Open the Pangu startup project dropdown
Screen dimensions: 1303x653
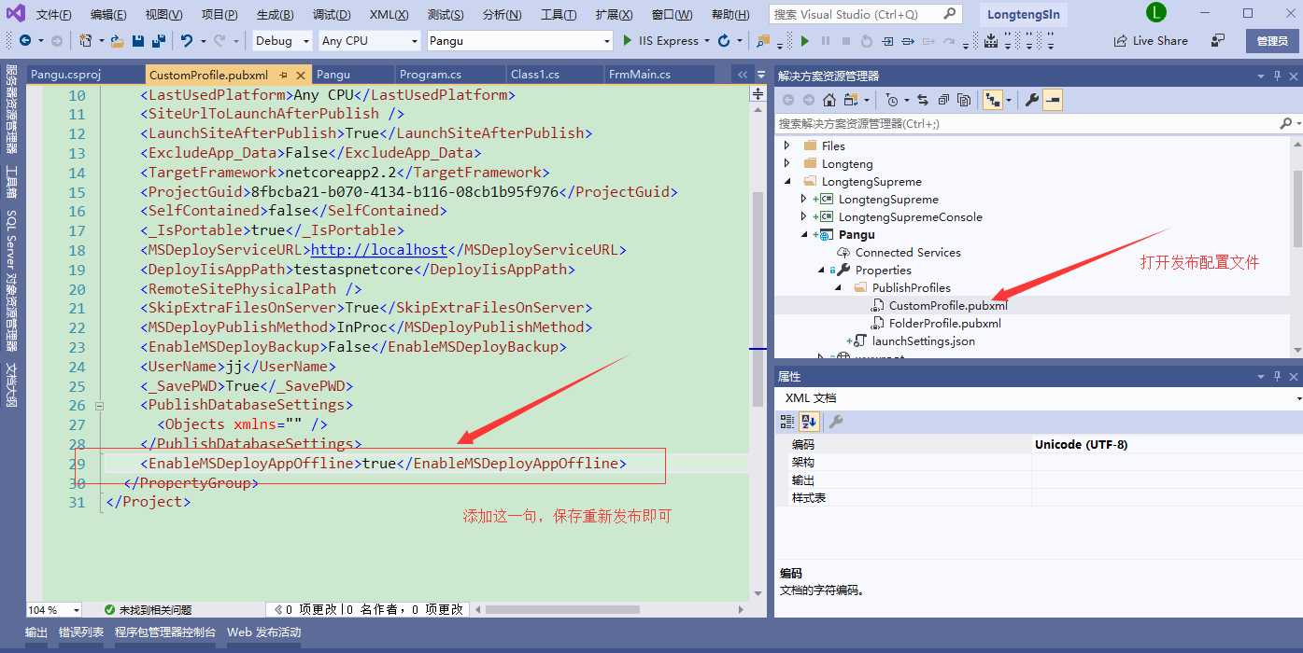click(x=607, y=41)
